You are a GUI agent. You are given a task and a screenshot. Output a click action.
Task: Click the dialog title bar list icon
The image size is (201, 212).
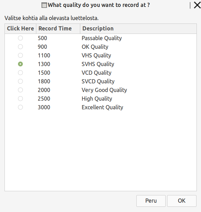(x=44, y=5)
